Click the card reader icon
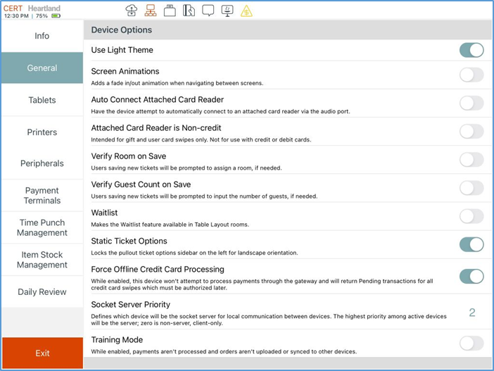494x371 pixels. click(x=189, y=11)
